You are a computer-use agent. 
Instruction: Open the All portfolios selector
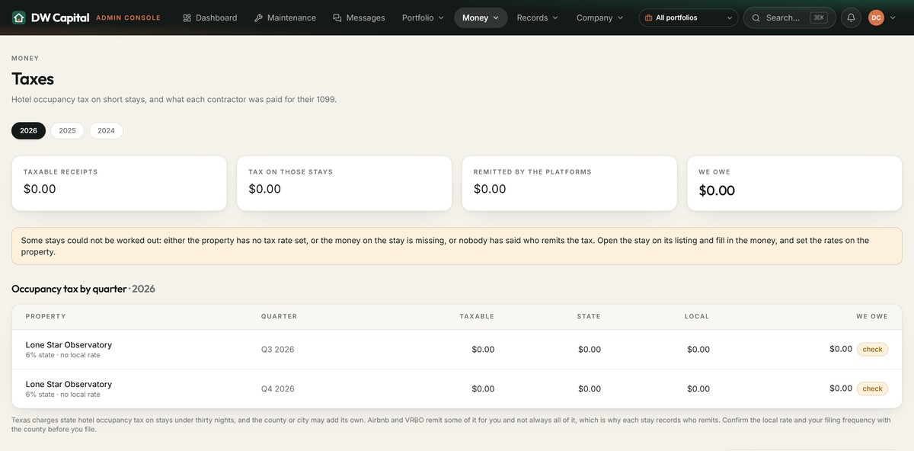click(x=689, y=18)
